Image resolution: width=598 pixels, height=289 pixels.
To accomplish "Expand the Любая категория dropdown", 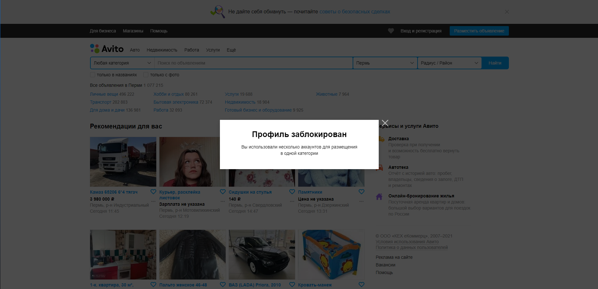I will click(122, 63).
